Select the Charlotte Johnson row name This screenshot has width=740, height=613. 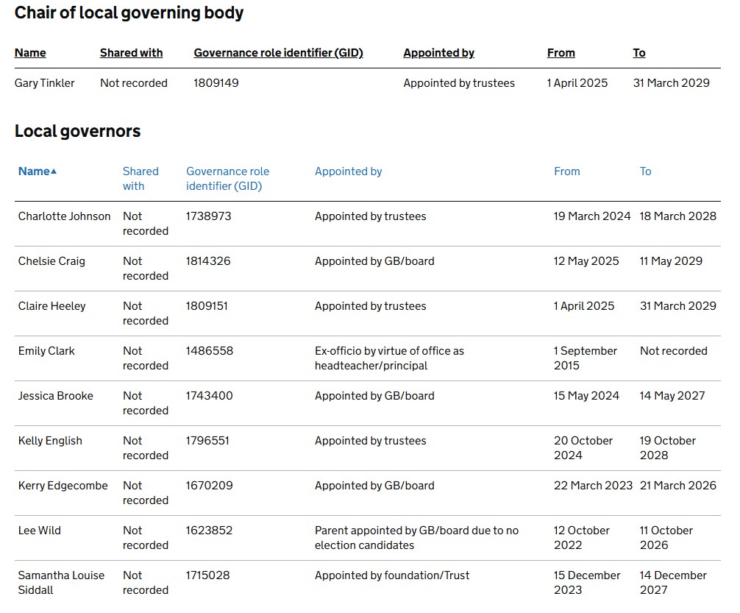pos(64,216)
